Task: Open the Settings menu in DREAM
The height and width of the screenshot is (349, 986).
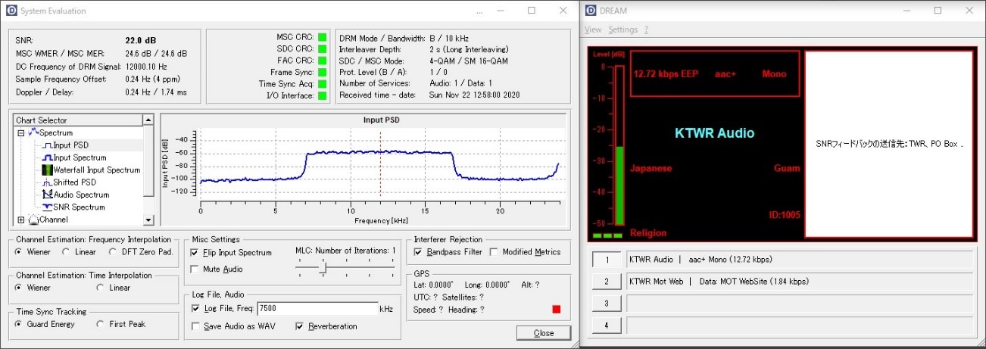Action: coord(623,30)
